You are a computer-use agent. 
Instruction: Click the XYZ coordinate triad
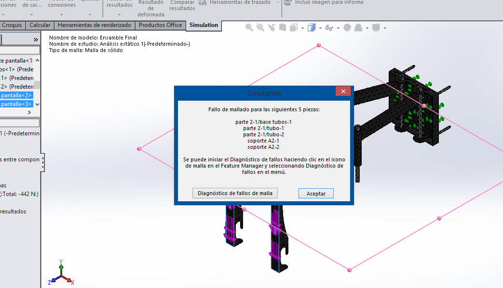(61, 272)
